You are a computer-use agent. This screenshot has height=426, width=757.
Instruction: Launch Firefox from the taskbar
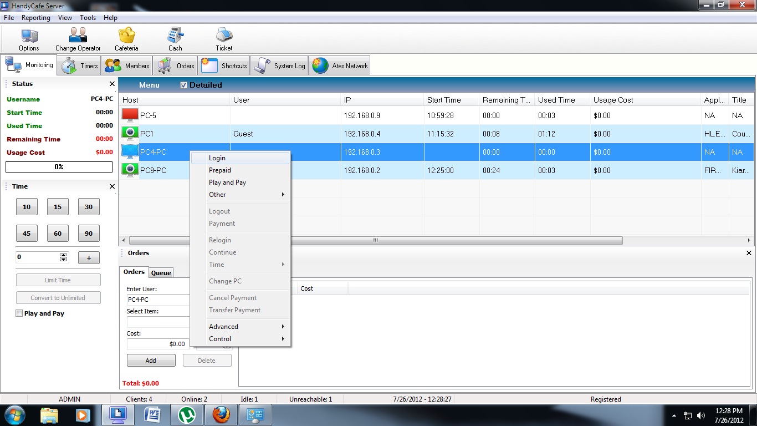[x=221, y=414]
